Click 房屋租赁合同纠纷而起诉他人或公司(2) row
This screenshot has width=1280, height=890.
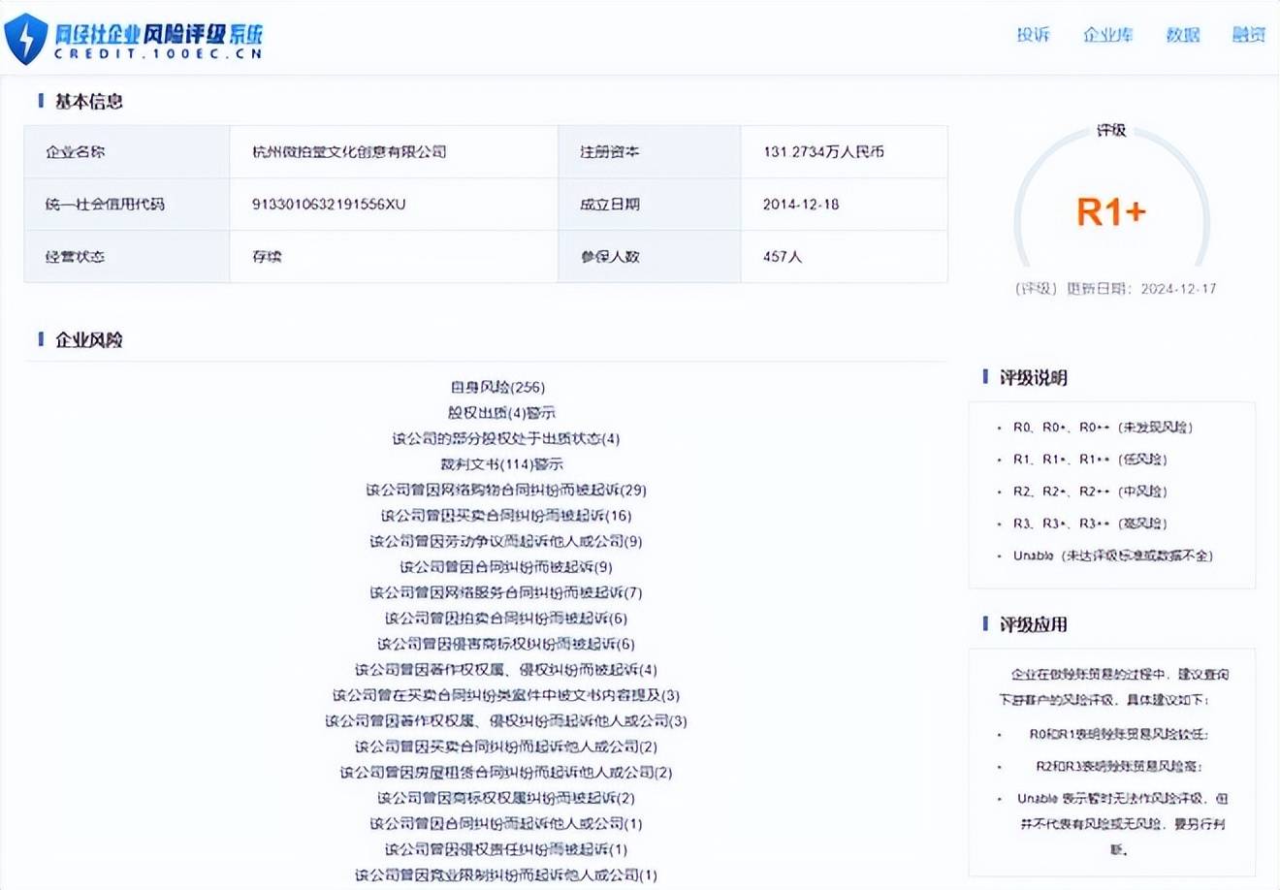point(505,773)
